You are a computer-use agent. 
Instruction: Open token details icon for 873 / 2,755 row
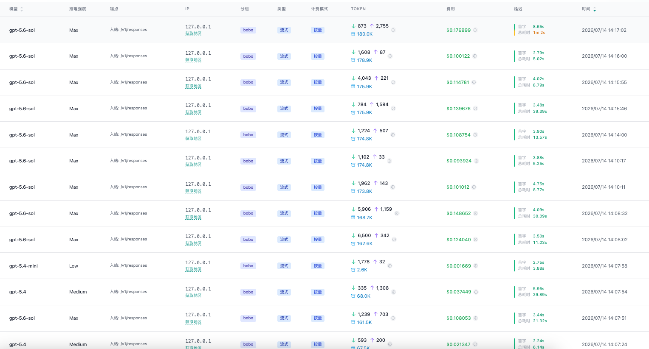[x=393, y=30]
